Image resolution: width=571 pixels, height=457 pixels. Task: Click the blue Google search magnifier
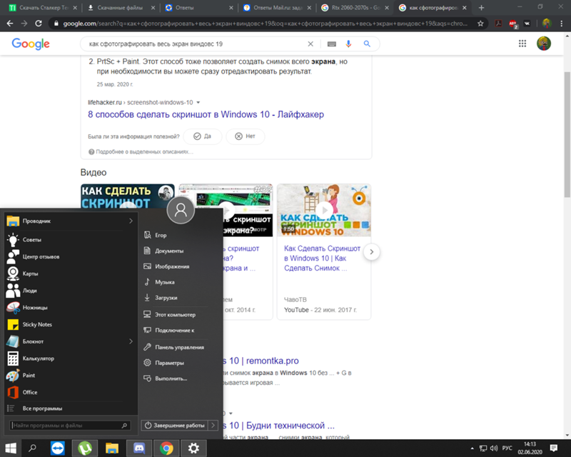click(x=367, y=44)
